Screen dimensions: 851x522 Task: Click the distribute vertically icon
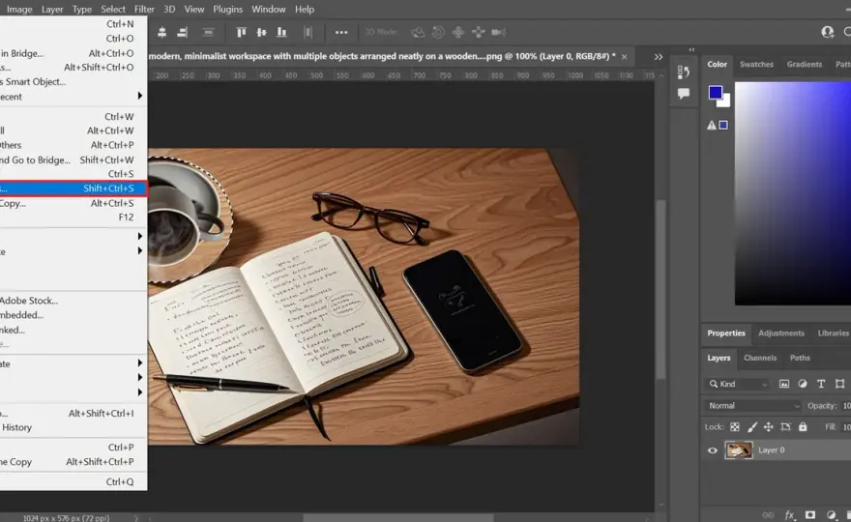click(x=208, y=33)
